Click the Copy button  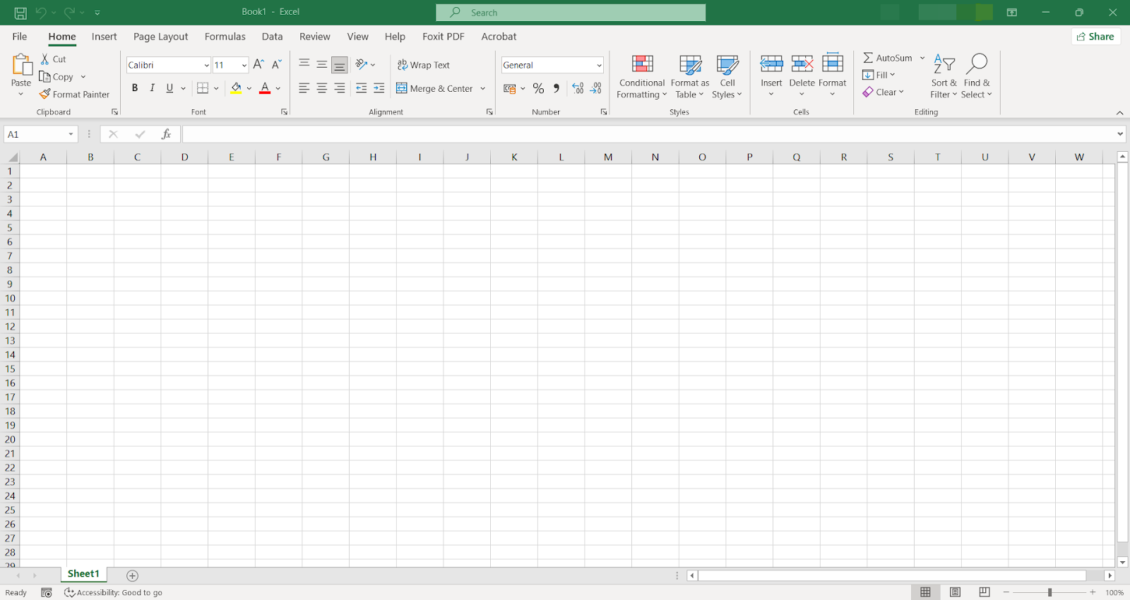click(56, 77)
